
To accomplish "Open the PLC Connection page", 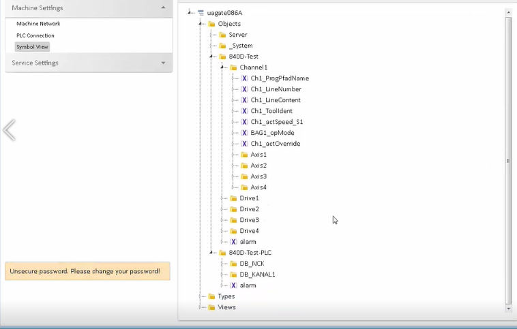I will (x=35, y=35).
